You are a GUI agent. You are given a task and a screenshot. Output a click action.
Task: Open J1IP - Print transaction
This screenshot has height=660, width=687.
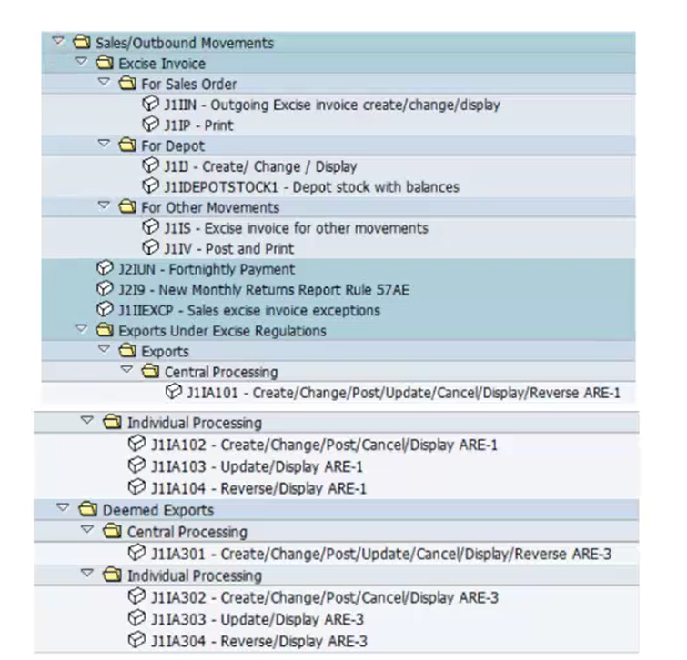pos(198,125)
